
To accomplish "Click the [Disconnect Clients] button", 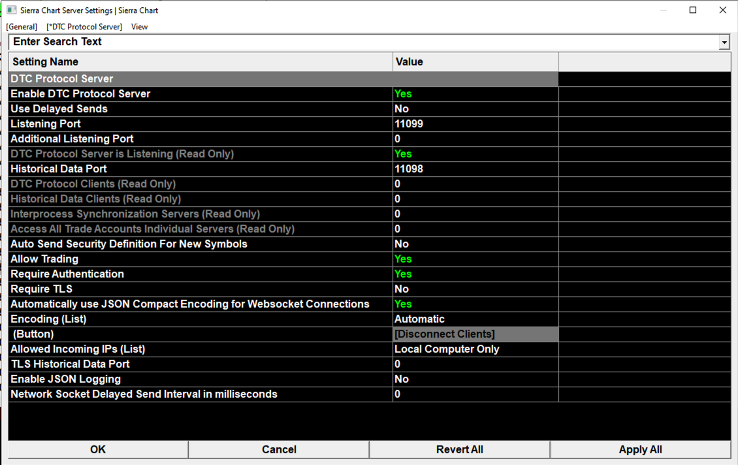I will pos(476,334).
